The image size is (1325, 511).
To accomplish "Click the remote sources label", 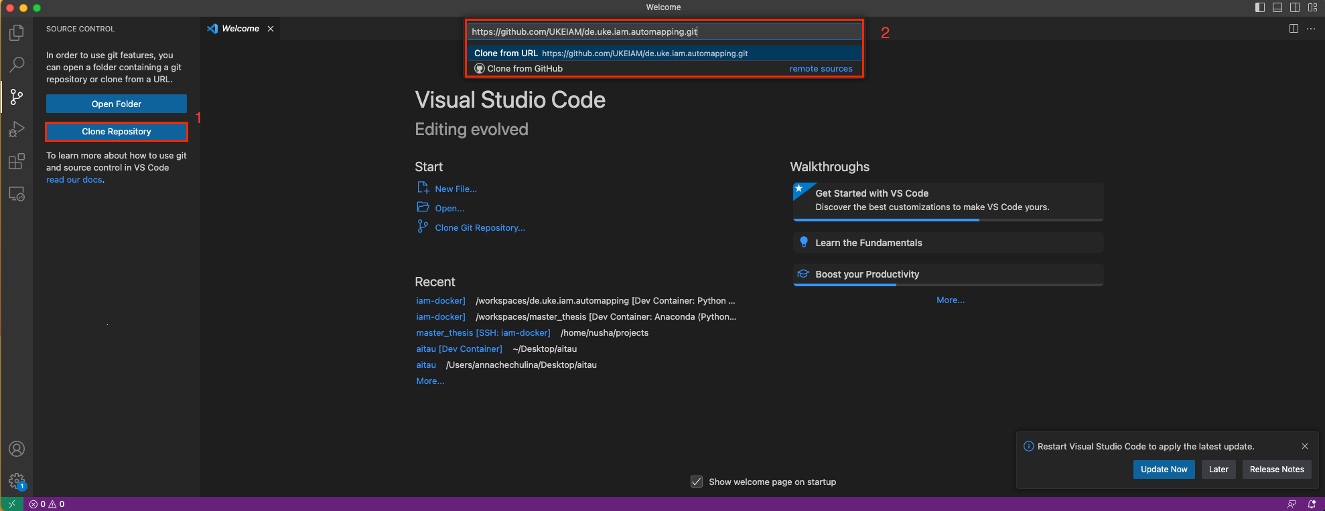I will click(x=821, y=69).
